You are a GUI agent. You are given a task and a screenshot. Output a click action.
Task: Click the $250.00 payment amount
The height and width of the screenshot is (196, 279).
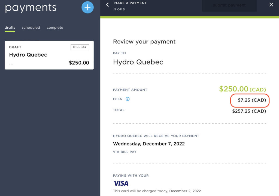point(234,89)
